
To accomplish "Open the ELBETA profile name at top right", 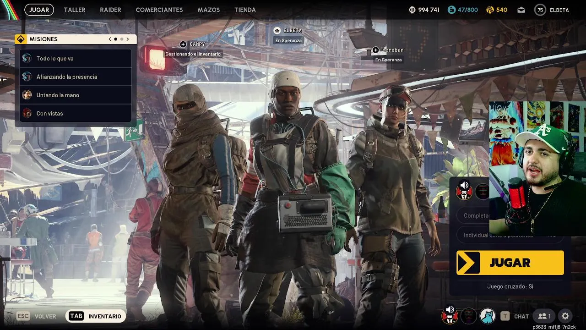I will [559, 10].
